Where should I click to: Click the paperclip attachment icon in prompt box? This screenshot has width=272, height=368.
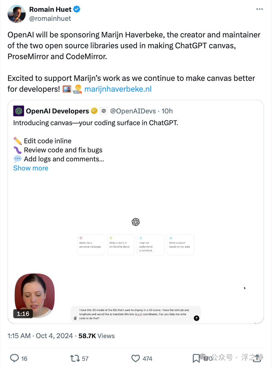tap(75, 318)
